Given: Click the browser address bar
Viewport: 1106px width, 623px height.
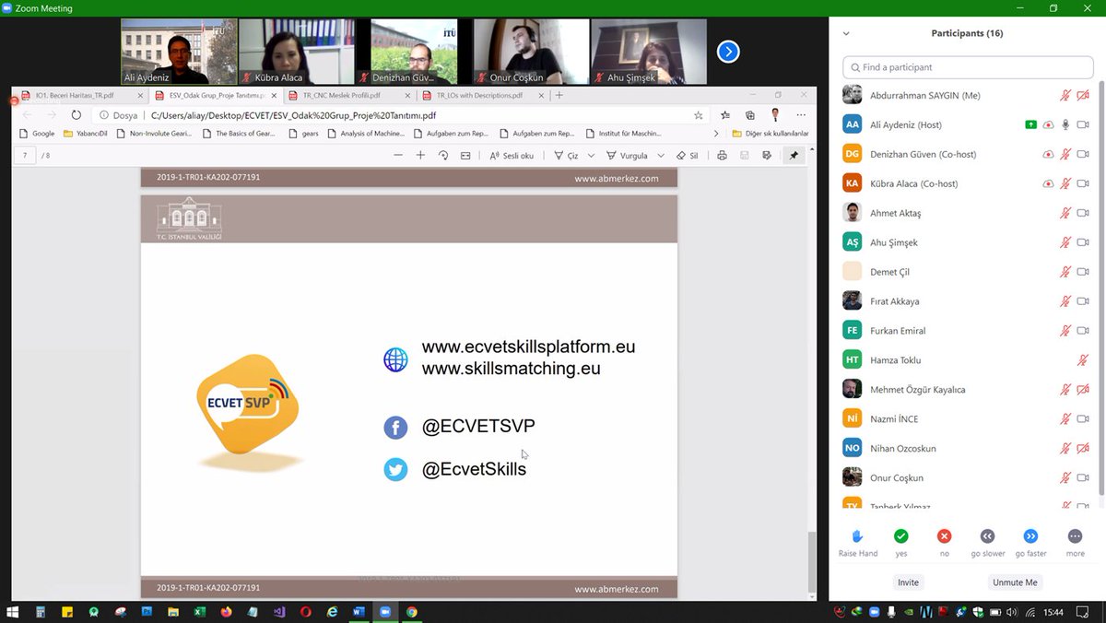Looking at the screenshot, I should point(403,115).
